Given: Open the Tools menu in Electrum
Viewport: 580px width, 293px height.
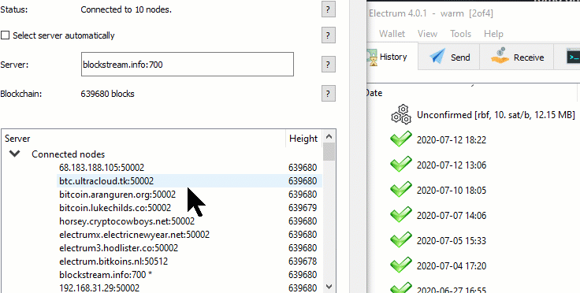Looking at the screenshot, I should (x=460, y=34).
